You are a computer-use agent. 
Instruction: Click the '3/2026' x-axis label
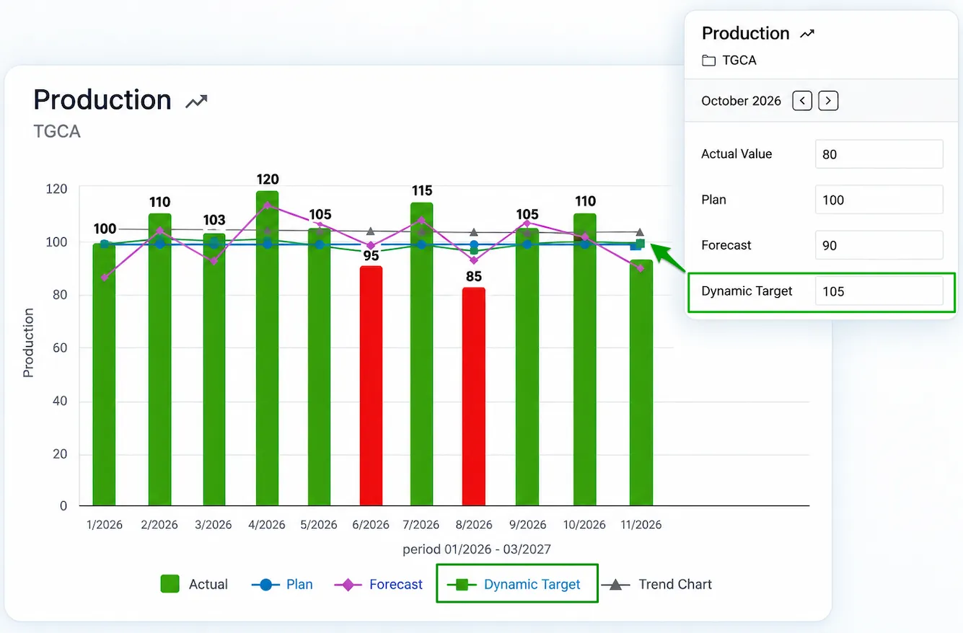pyautogui.click(x=214, y=525)
